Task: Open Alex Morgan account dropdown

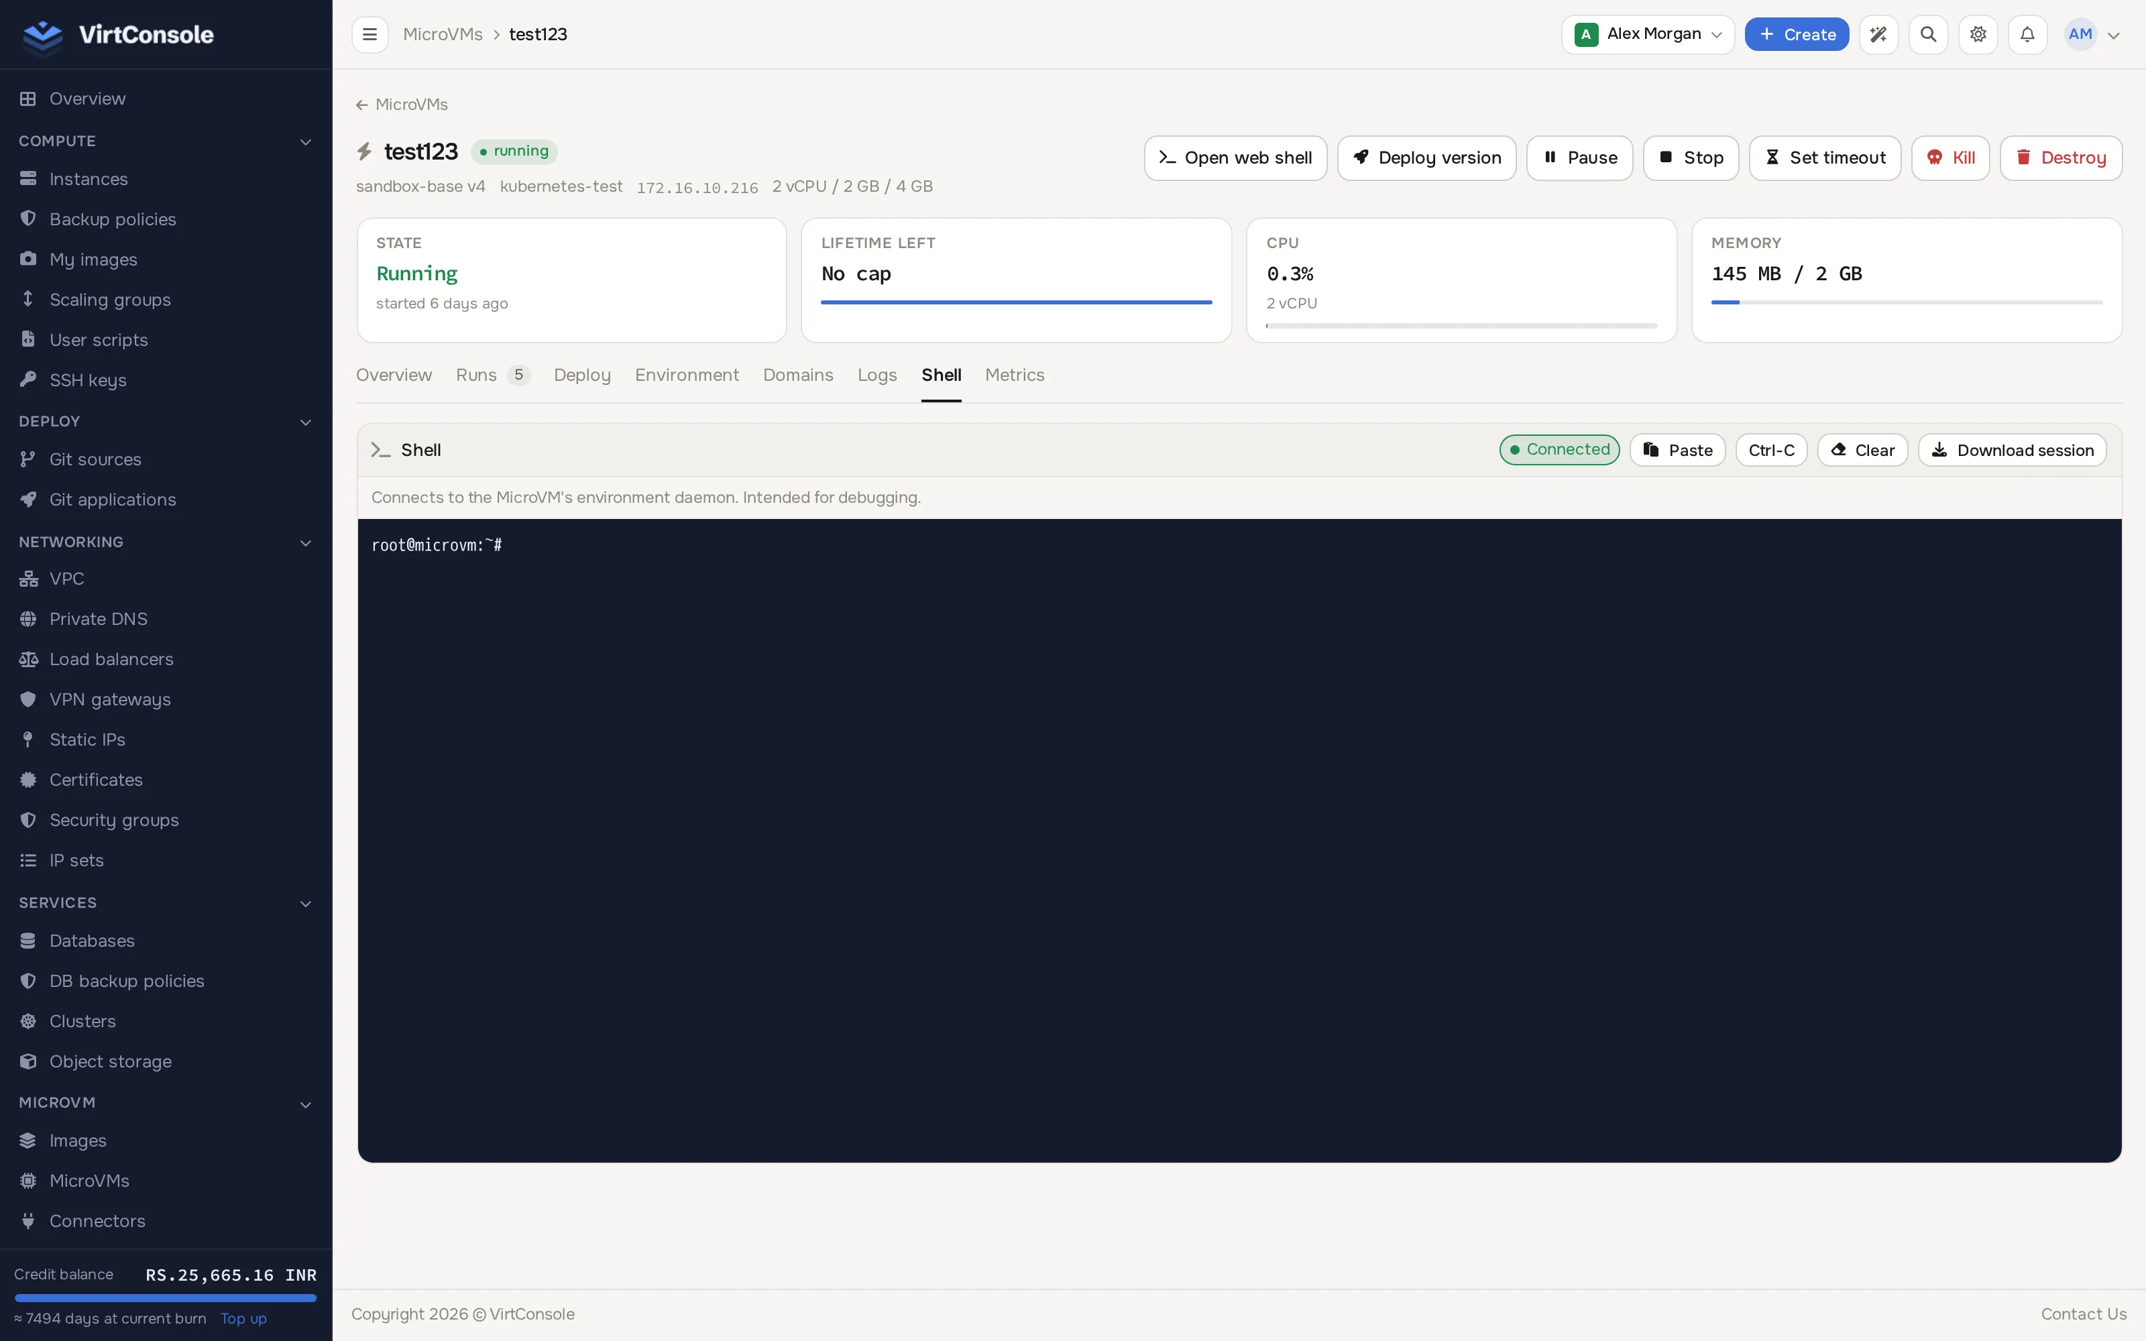Action: coord(1648,35)
